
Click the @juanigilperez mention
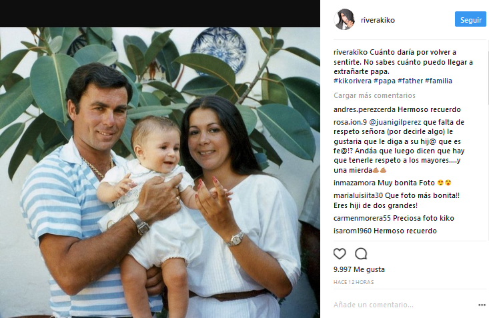tap(395, 122)
